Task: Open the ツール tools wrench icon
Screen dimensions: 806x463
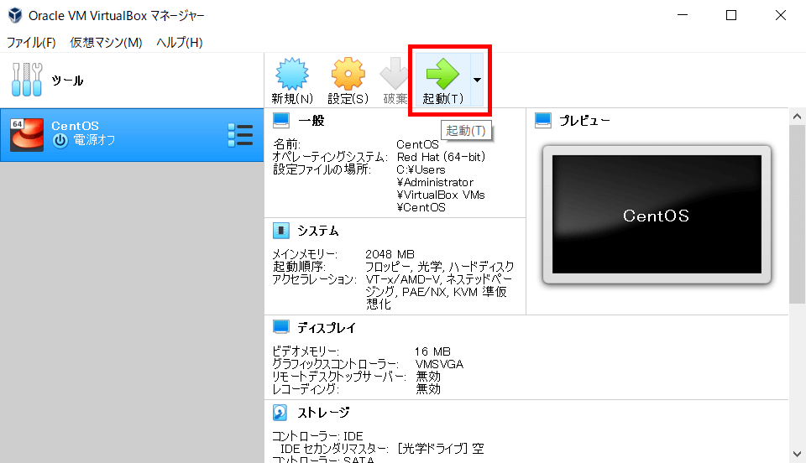Action: (x=27, y=80)
